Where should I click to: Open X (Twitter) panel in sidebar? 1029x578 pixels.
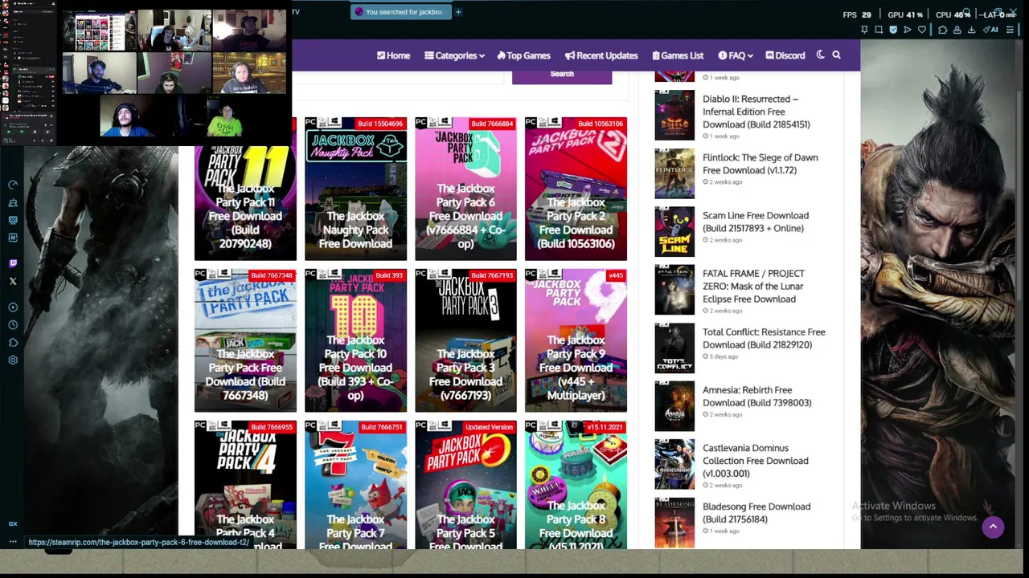click(x=13, y=281)
